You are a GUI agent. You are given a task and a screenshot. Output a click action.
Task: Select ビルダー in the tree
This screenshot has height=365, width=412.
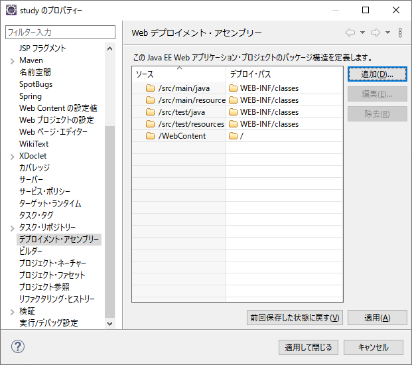(x=31, y=252)
